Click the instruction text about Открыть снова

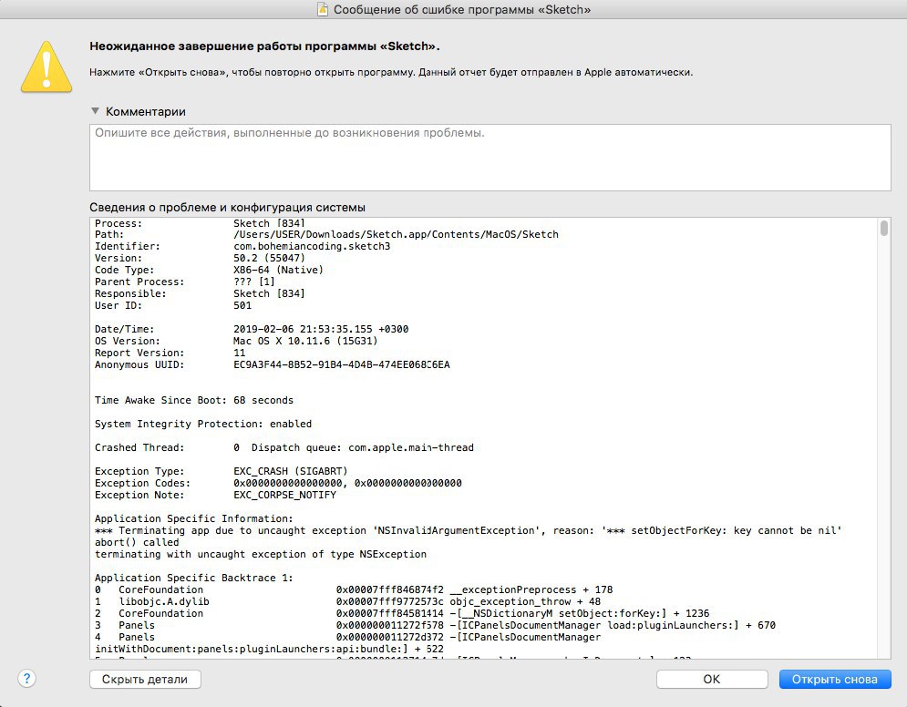pos(391,72)
